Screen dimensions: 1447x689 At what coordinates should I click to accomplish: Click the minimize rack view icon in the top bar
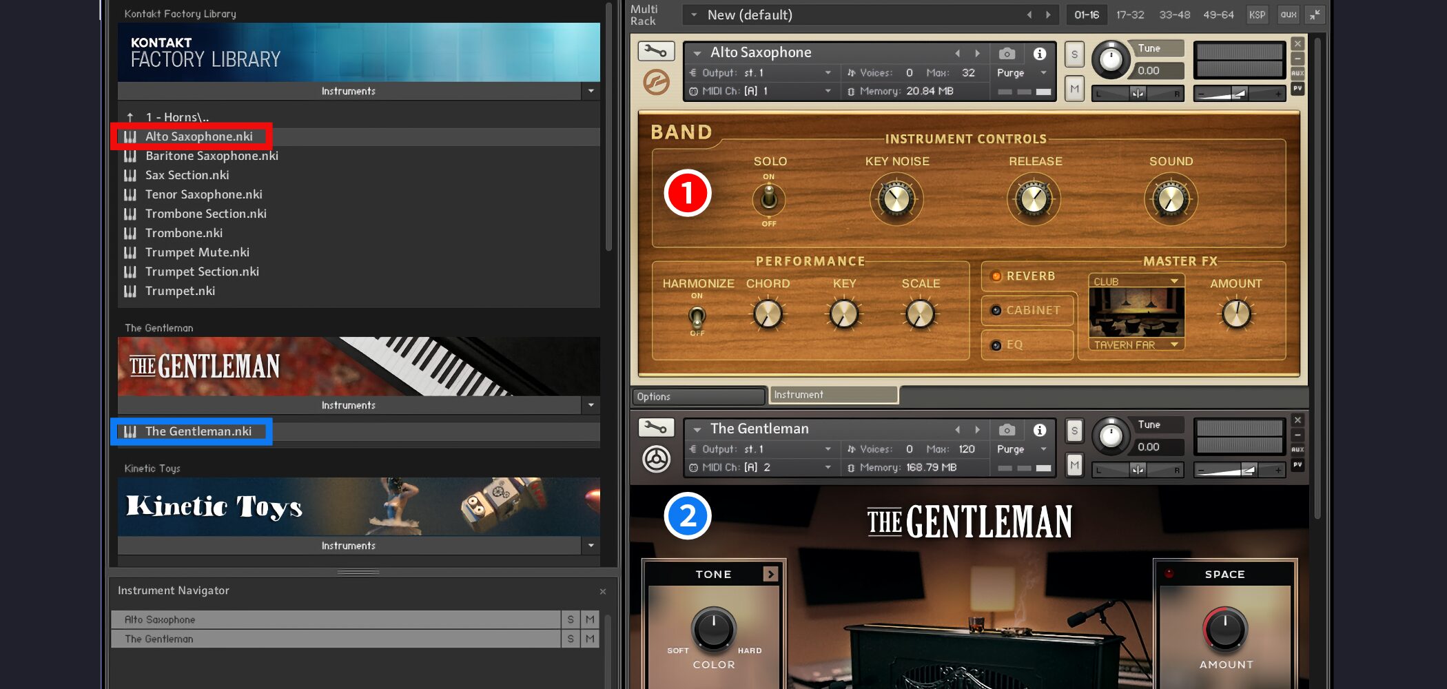pos(1315,15)
